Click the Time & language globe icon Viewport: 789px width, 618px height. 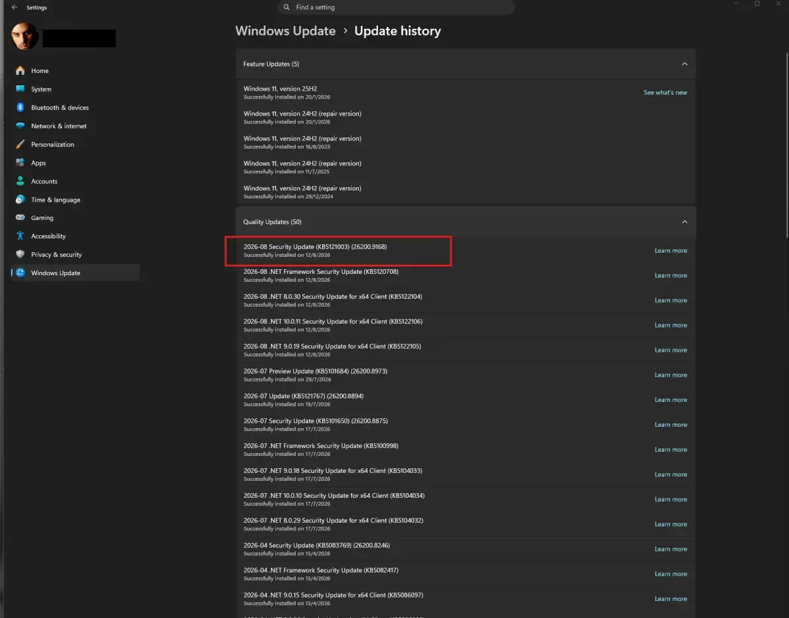pos(20,199)
